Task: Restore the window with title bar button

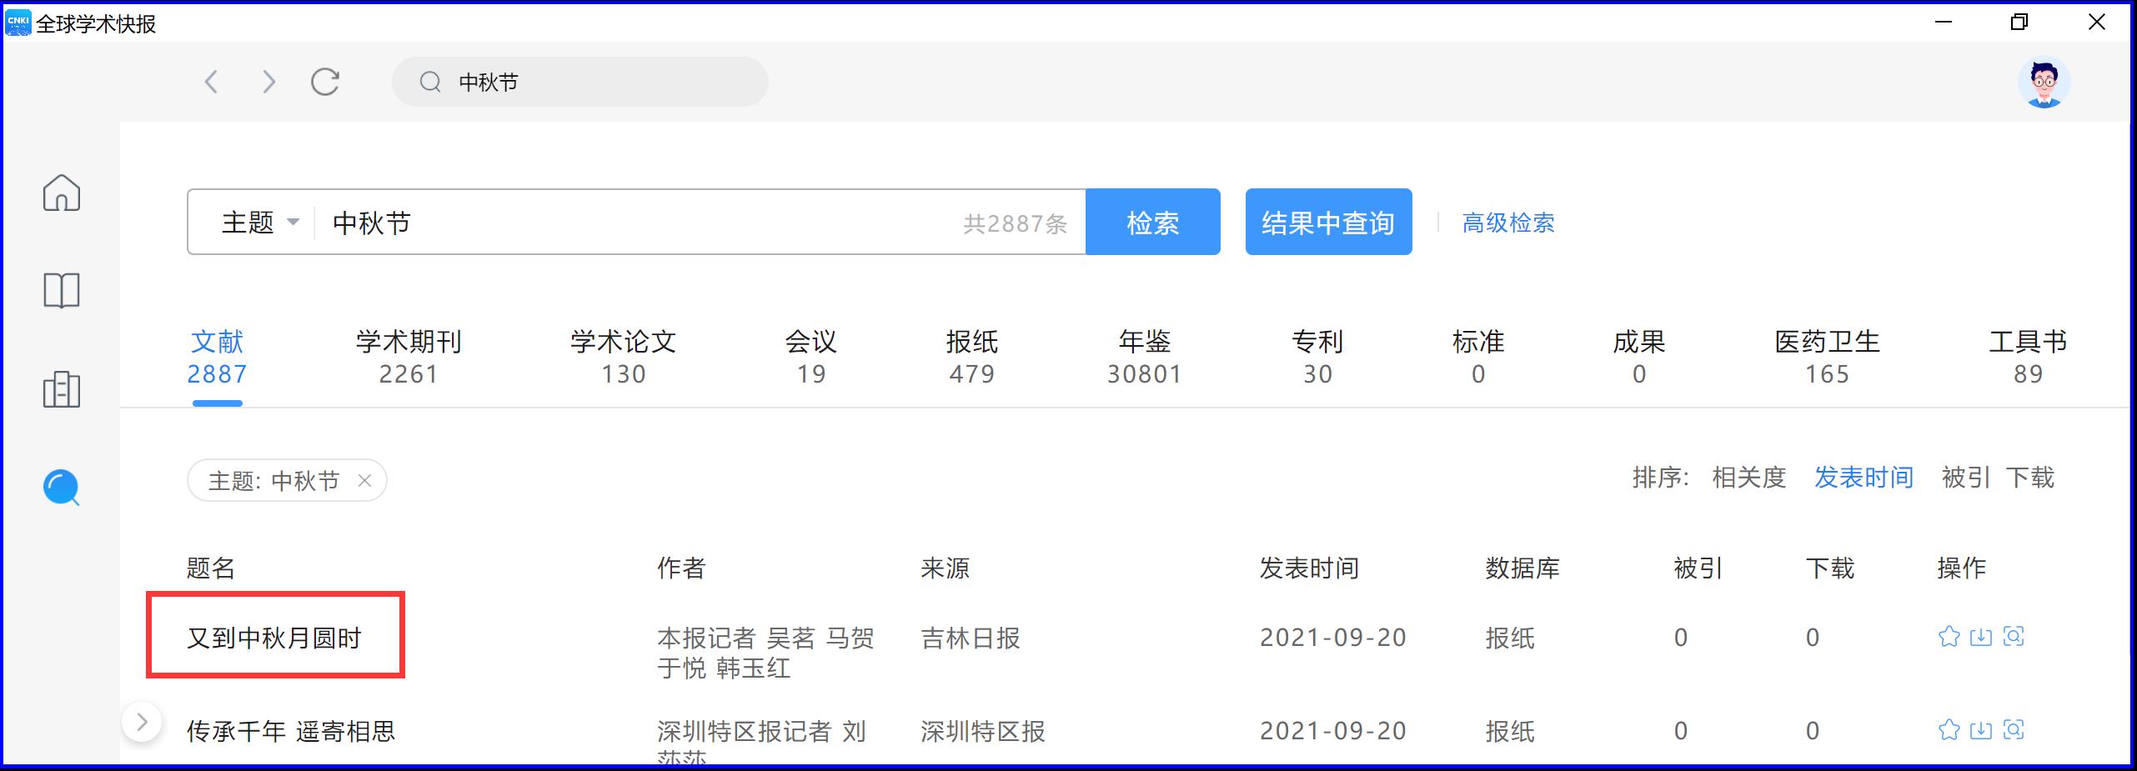Action: [x=2019, y=23]
